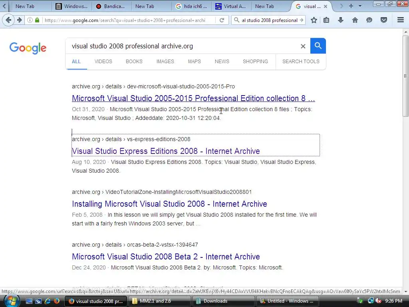Switch to the Virtual A... tab

(230, 6)
